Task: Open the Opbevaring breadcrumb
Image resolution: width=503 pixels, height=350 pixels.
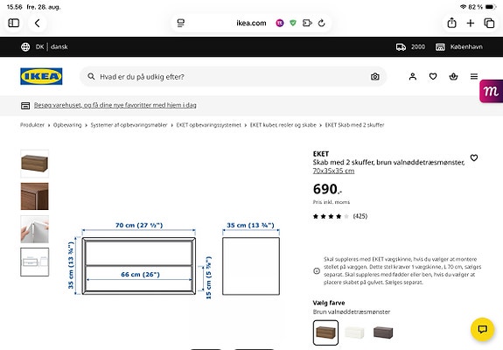Action: click(x=67, y=125)
